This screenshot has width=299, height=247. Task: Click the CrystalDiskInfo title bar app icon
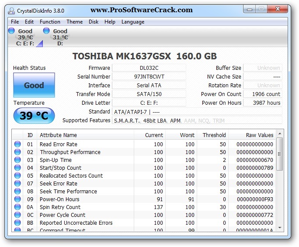(11, 11)
